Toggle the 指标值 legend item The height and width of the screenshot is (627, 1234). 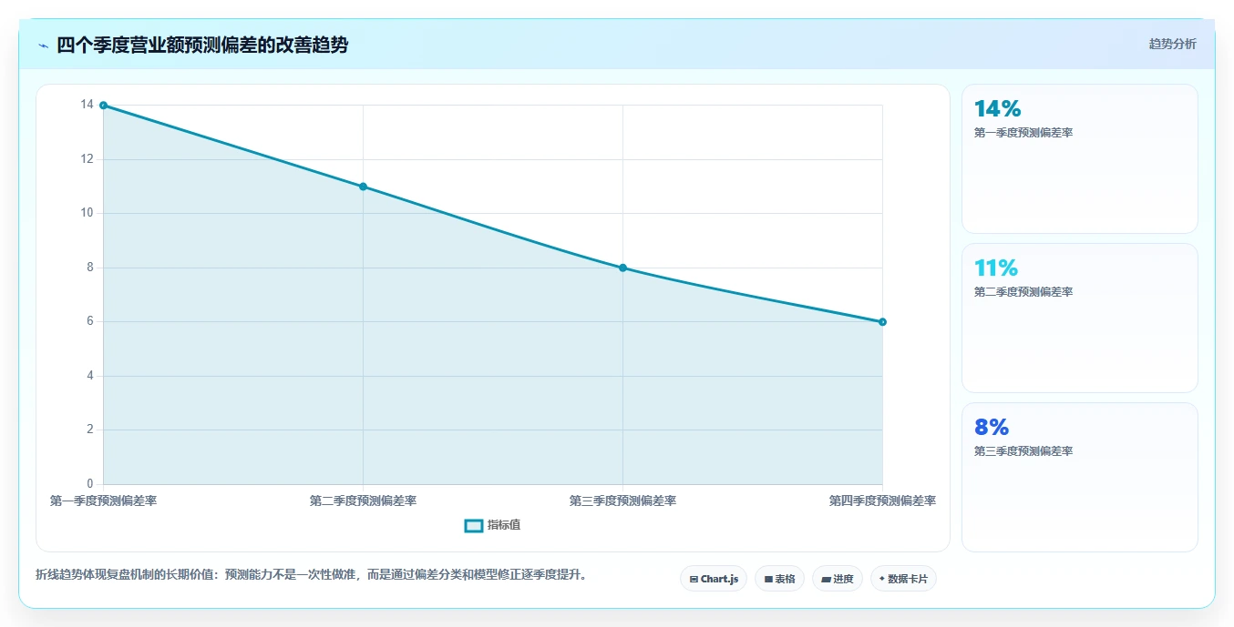point(492,525)
